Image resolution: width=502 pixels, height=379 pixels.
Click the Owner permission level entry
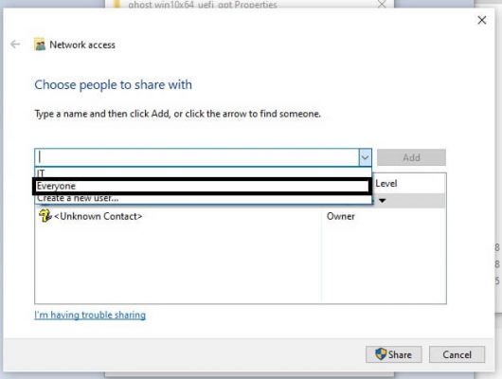[341, 216]
